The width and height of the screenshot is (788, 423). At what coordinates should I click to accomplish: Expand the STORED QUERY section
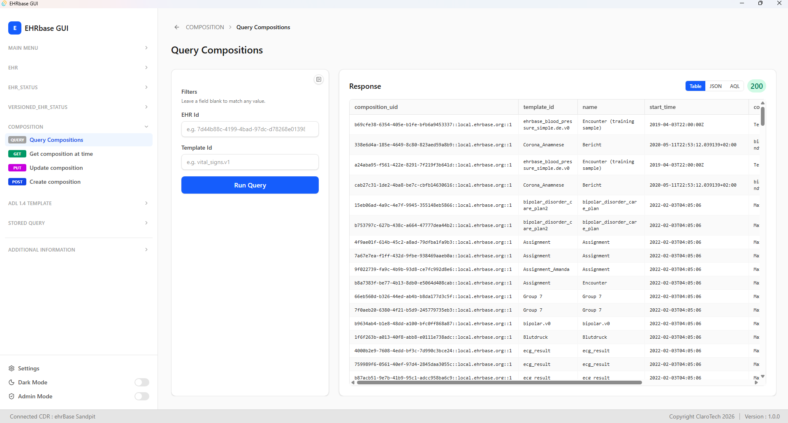point(79,223)
